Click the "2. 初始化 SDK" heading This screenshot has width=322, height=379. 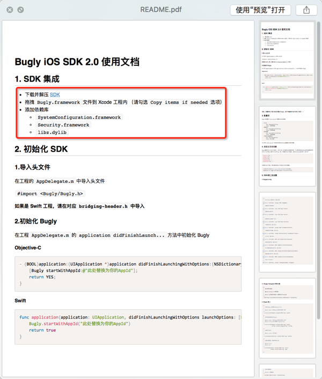point(41,149)
